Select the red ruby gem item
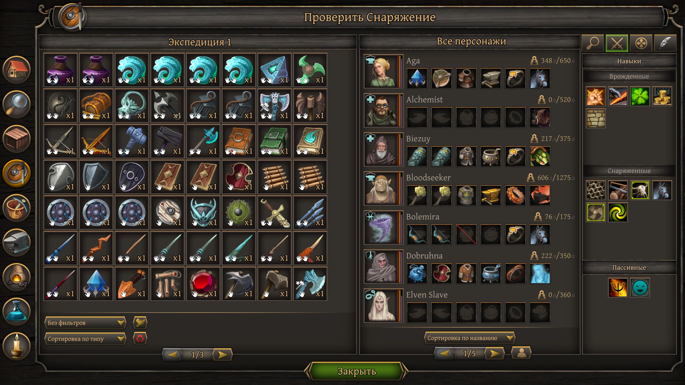The height and width of the screenshot is (385, 685). (203, 284)
